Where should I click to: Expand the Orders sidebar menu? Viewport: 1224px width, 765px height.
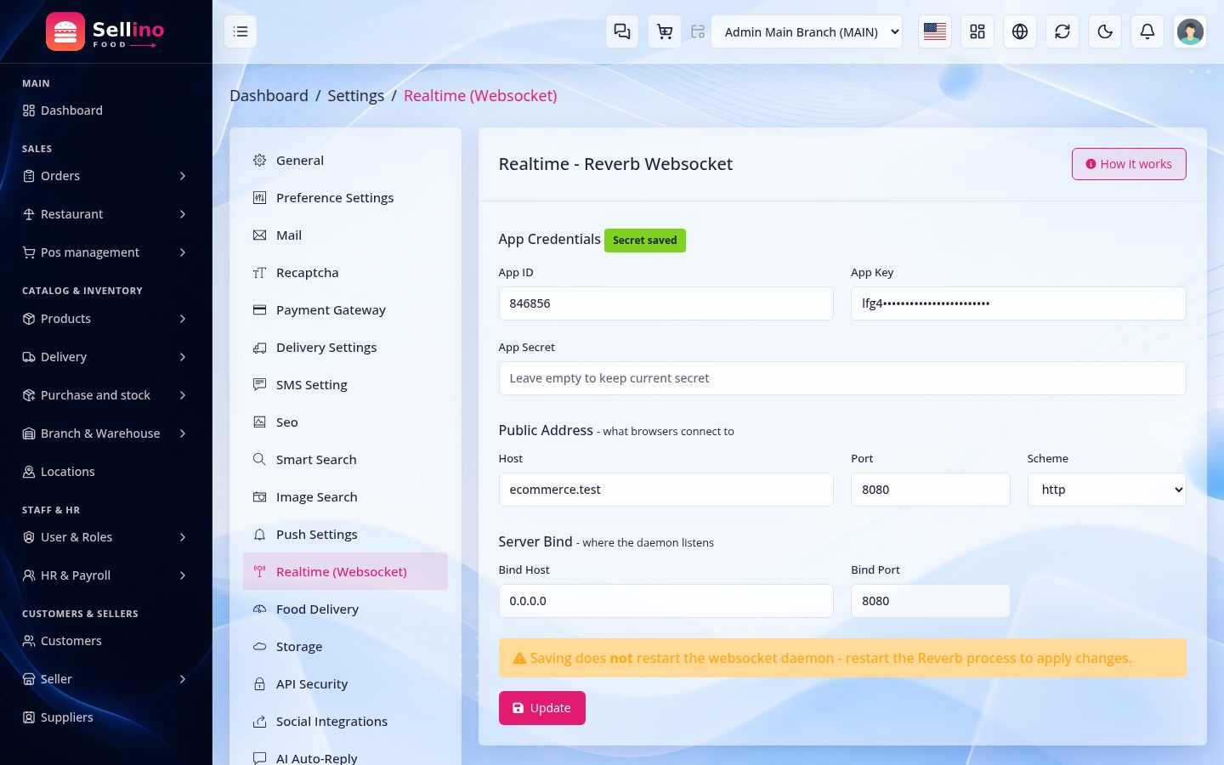[105, 176]
